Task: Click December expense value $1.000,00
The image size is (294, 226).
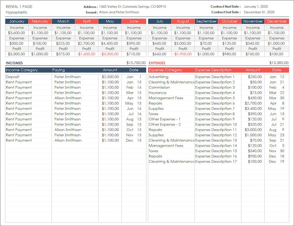Action: (276, 43)
